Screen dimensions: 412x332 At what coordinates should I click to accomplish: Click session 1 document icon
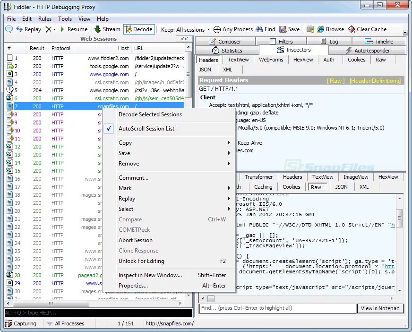(x=10, y=58)
